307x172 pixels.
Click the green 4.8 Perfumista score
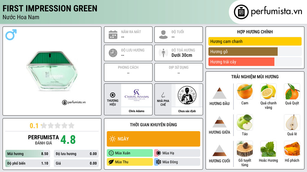pos(68,140)
